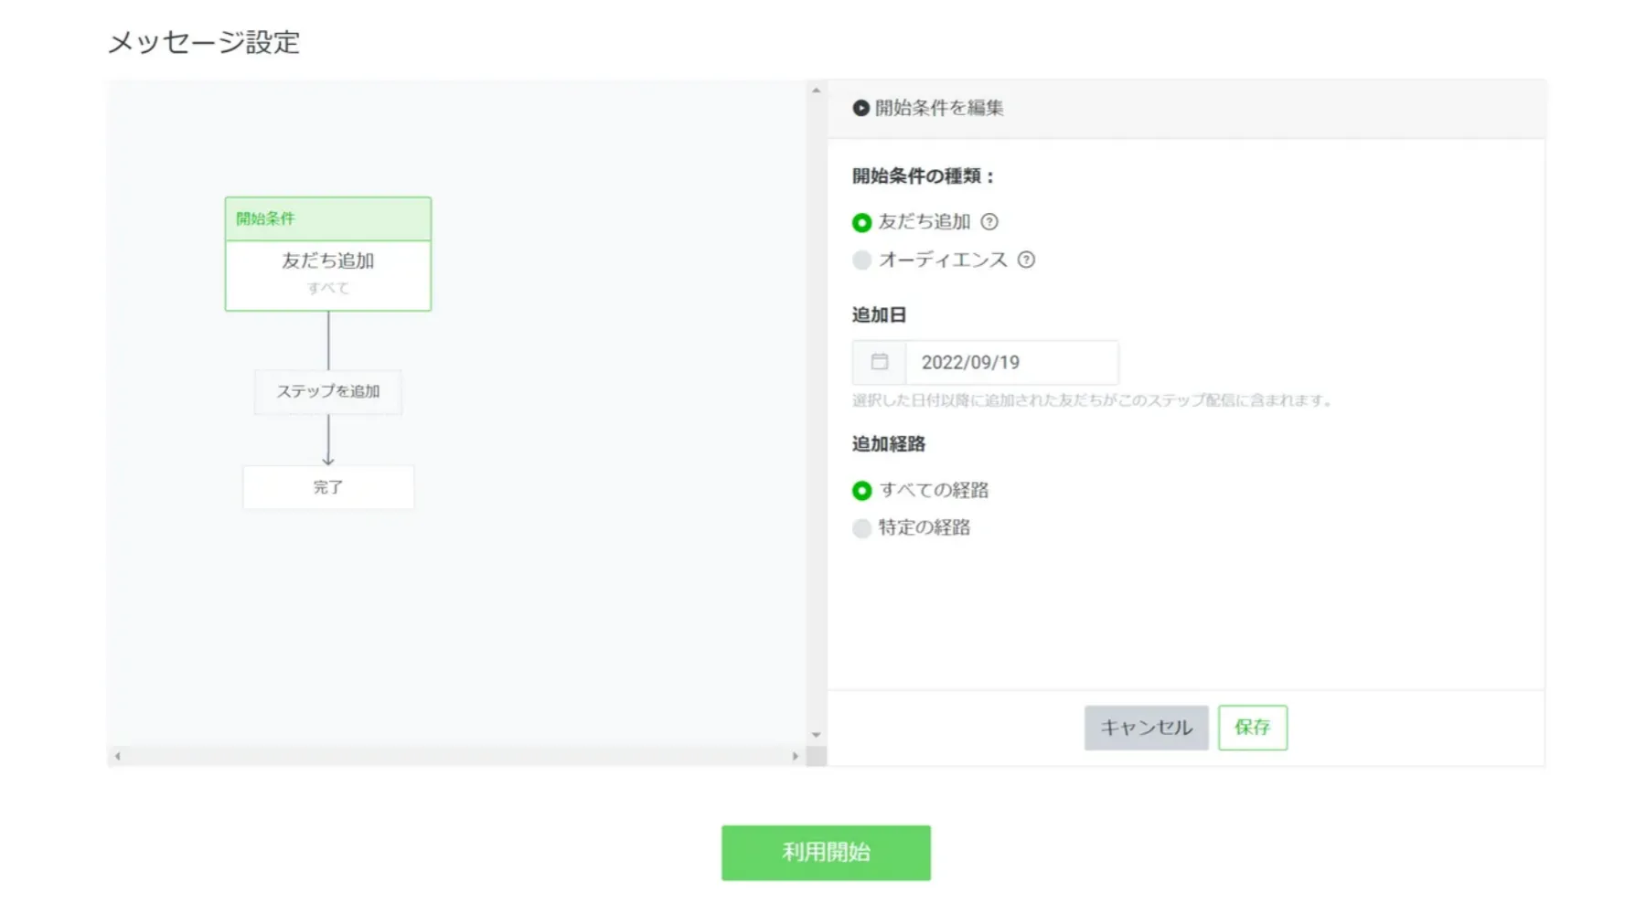Choose the 特定の経路 radio option
The image size is (1646, 914).
(861, 528)
